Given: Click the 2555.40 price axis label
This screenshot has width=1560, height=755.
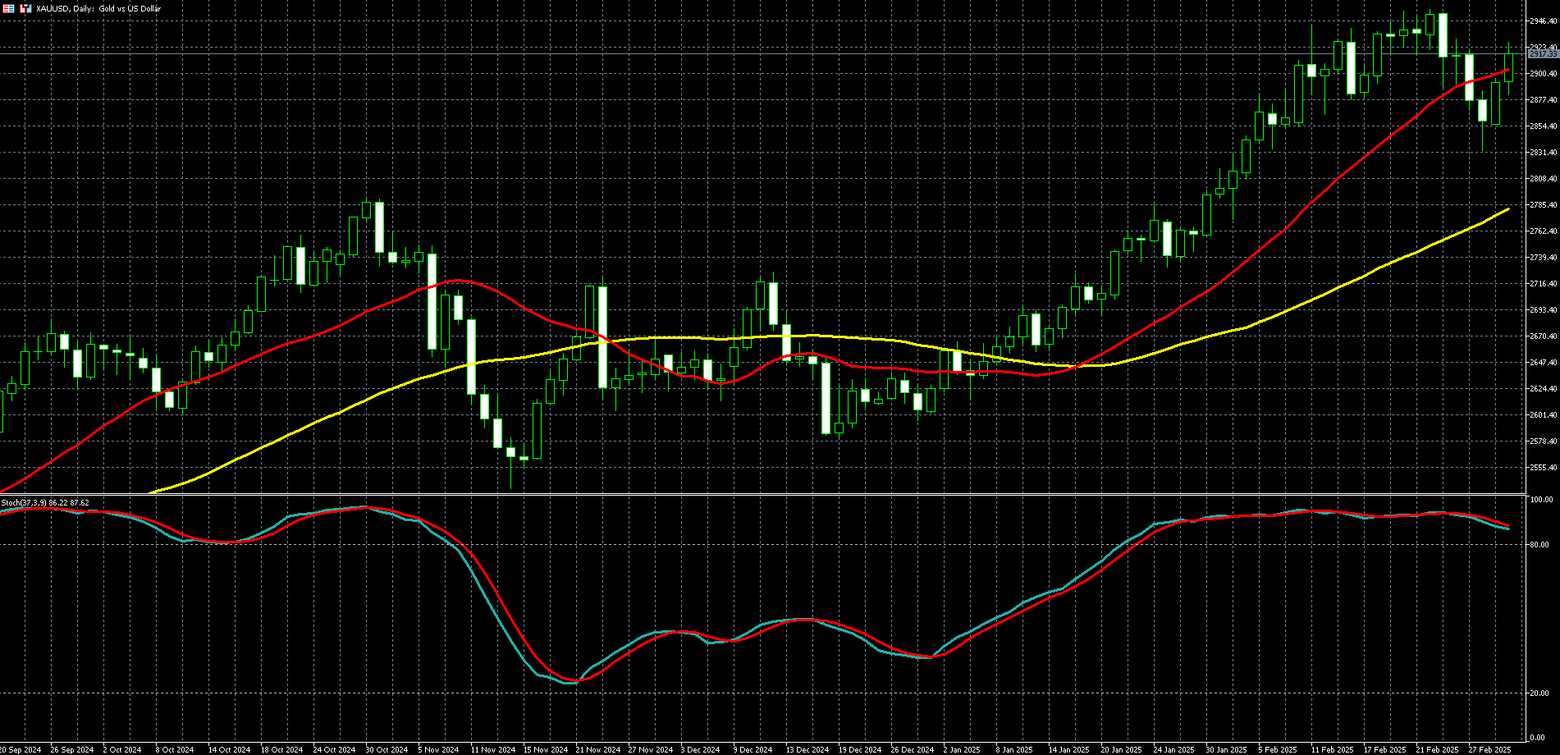Looking at the screenshot, I should 1543,468.
